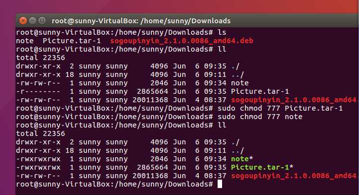Click 'Picture.tar-1' in the ls output line

(x=72, y=41)
